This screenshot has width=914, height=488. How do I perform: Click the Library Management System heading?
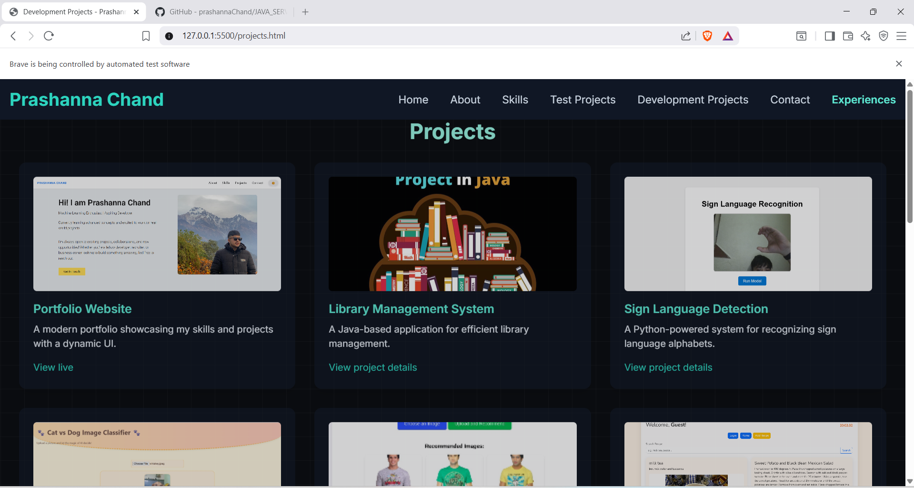pyautogui.click(x=412, y=309)
